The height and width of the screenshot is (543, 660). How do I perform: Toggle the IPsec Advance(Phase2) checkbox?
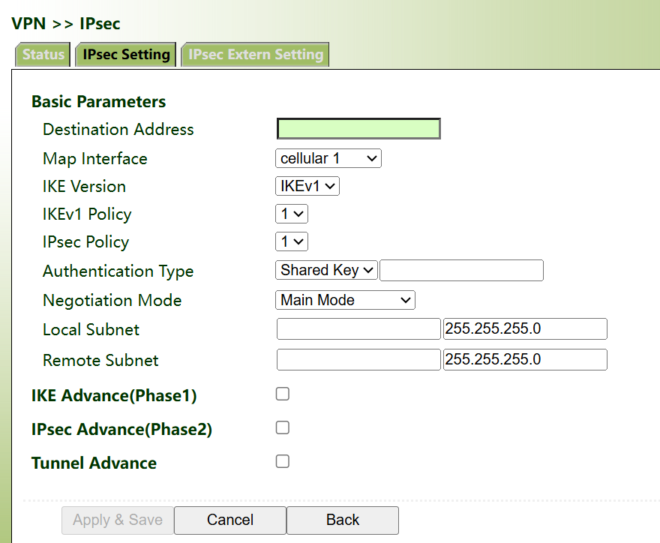point(283,427)
